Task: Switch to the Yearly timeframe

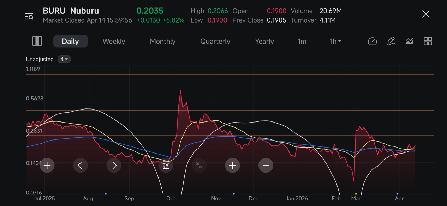Action: point(264,41)
